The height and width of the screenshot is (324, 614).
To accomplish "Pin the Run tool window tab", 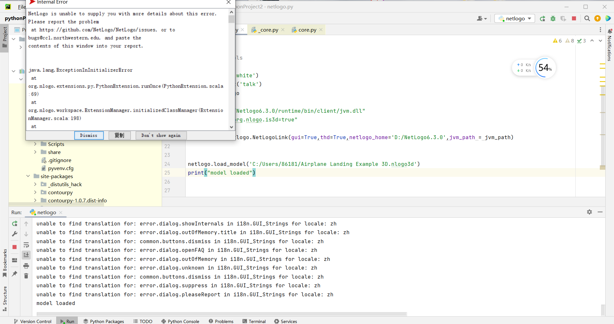I will [15, 274].
